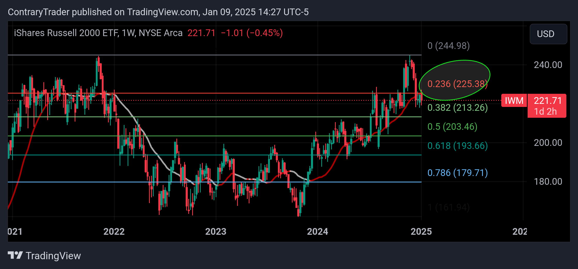Click the IWM ticker label
Viewport: 578px width, 269px height.
click(514, 100)
